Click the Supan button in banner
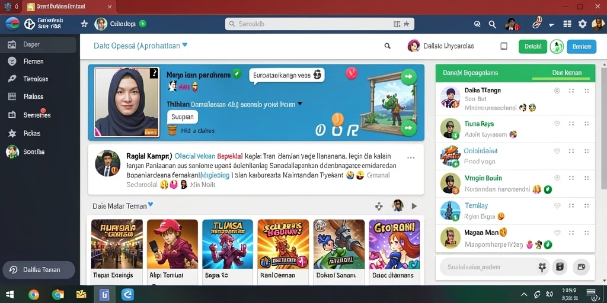 click(x=183, y=117)
